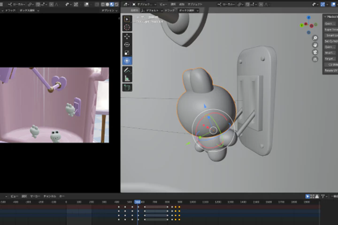Viewport: 338px width, 225px height.
Task: Click the Modif... sidebar button
Action: [330, 53]
